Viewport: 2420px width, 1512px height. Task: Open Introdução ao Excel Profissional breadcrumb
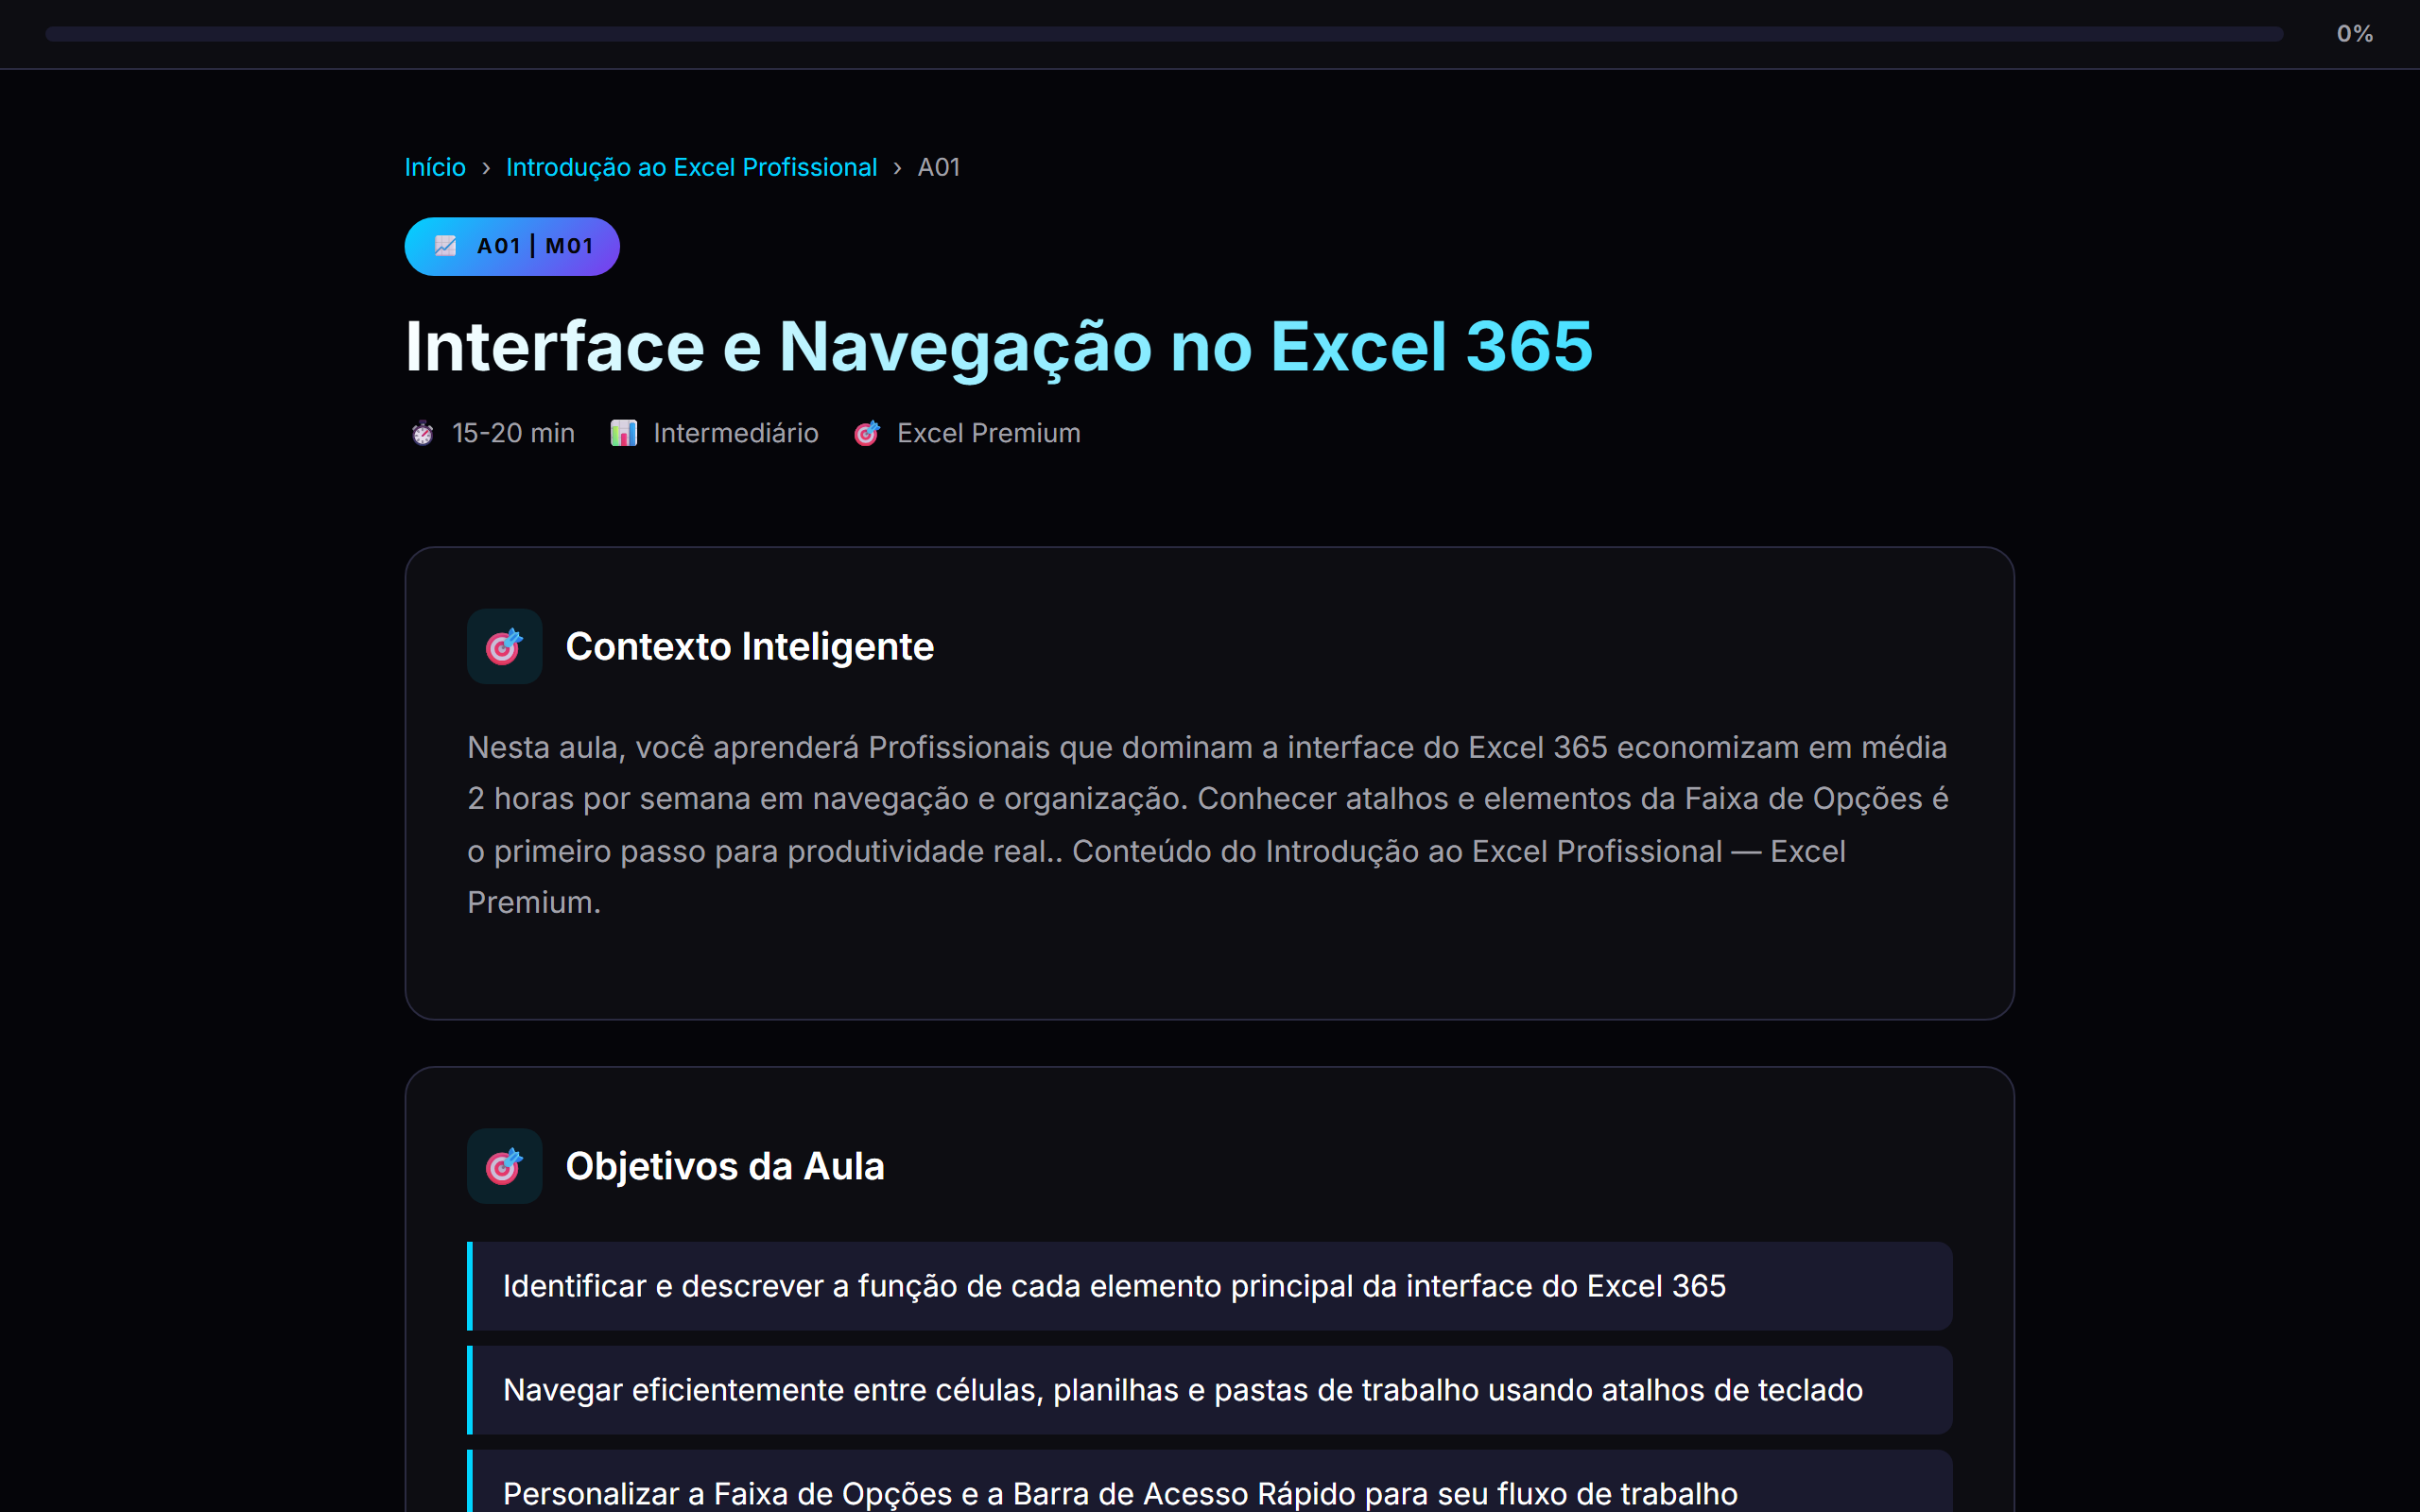pos(691,167)
